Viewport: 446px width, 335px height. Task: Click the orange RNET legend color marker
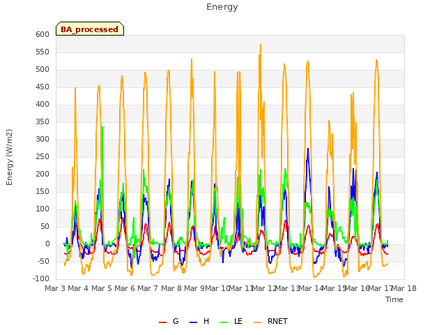(257, 322)
